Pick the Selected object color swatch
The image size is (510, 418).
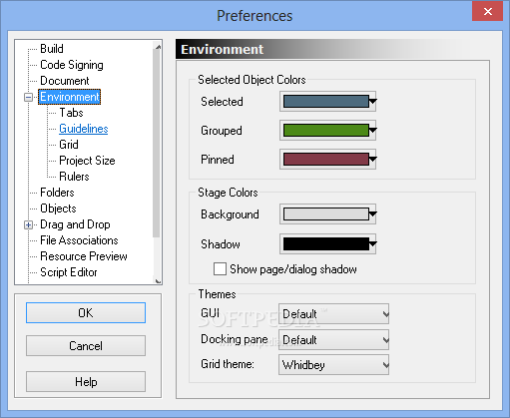[328, 102]
